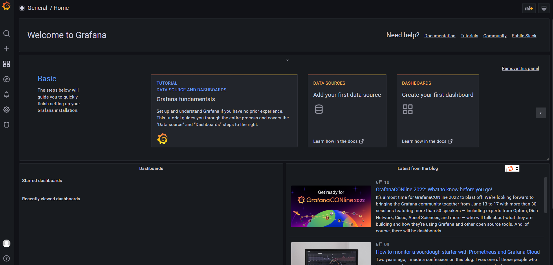Click the Grafana logo in sidebar
Image resolution: width=553 pixels, height=265 pixels.
[6, 6]
